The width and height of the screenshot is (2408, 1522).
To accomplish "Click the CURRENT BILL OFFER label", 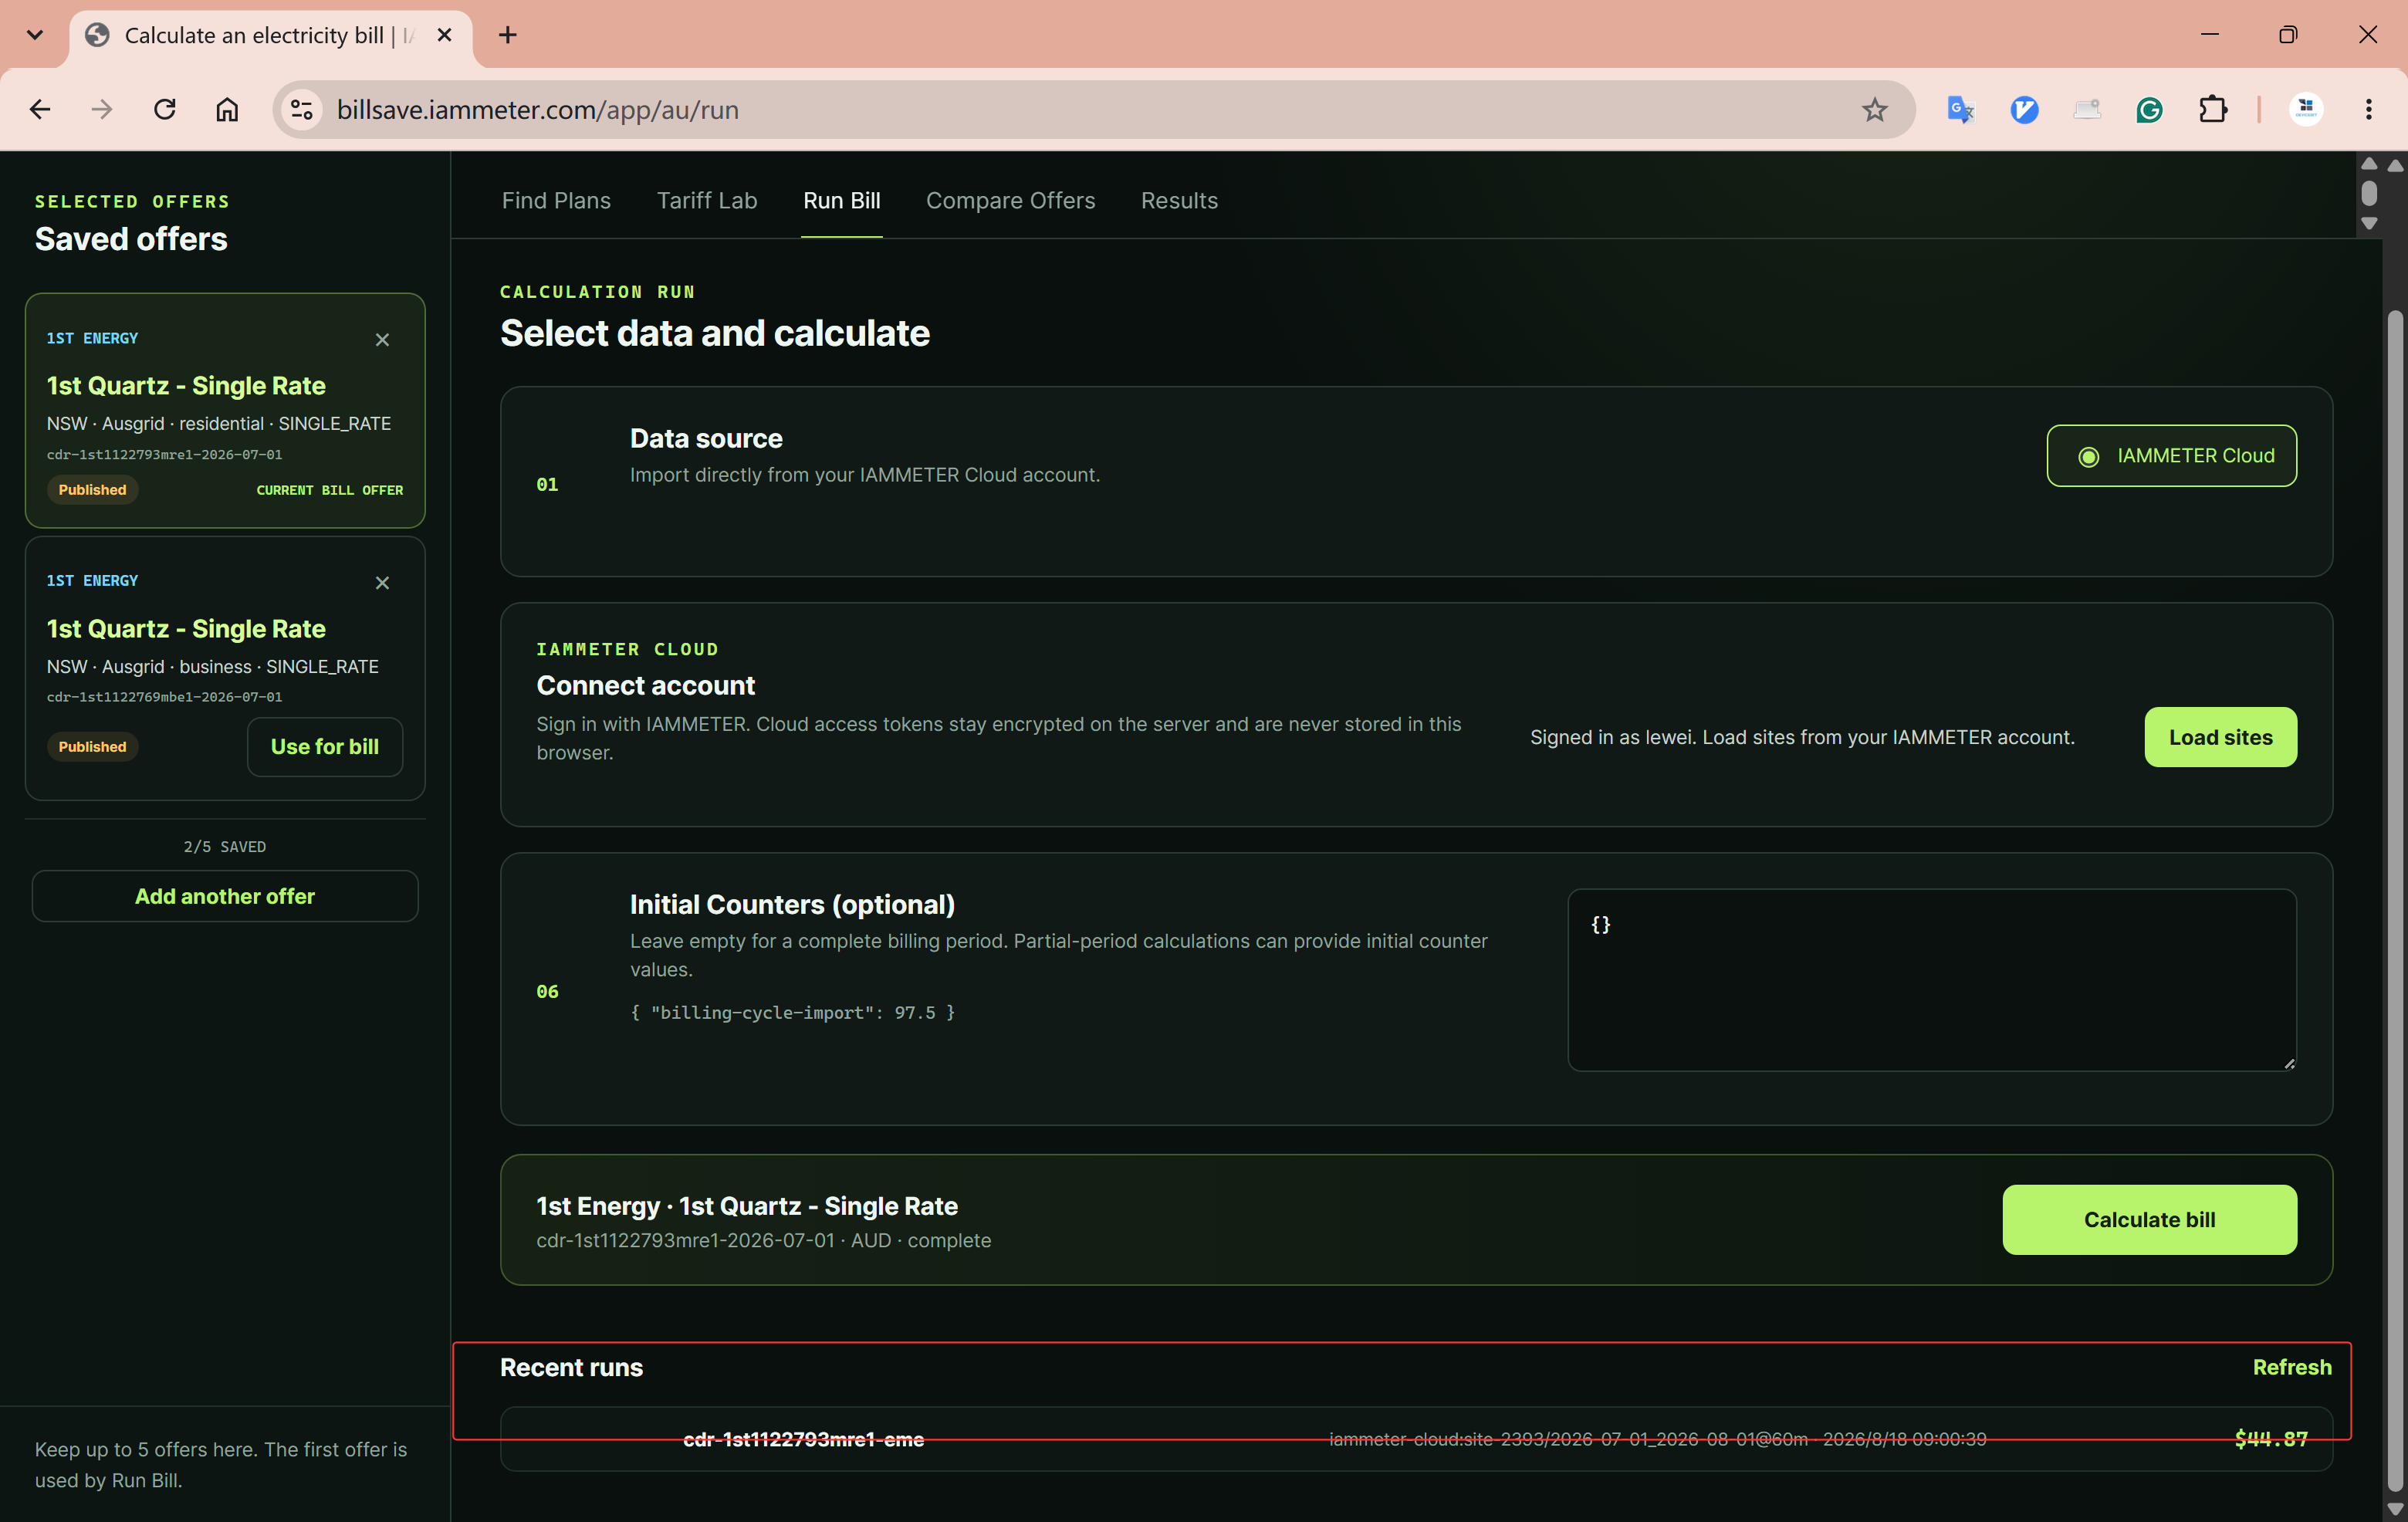I will (x=330, y=490).
